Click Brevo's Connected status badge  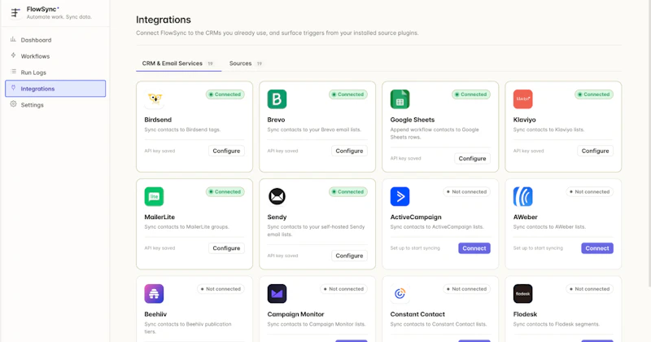click(x=348, y=94)
